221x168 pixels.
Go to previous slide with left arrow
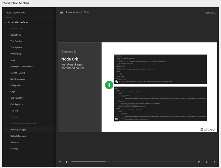point(206,162)
